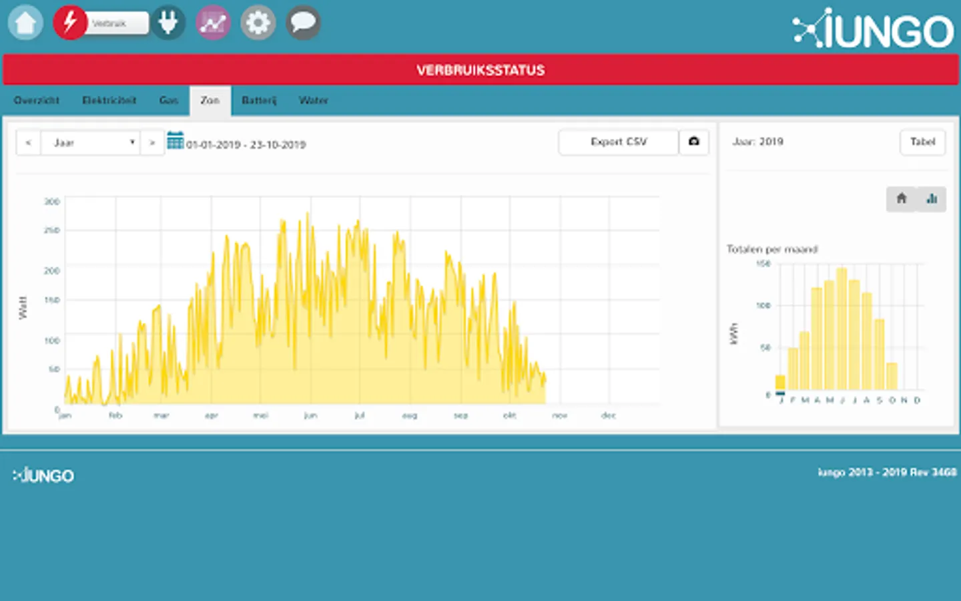The height and width of the screenshot is (601, 961).
Task: Switch to the Gas tab
Action: tap(169, 100)
